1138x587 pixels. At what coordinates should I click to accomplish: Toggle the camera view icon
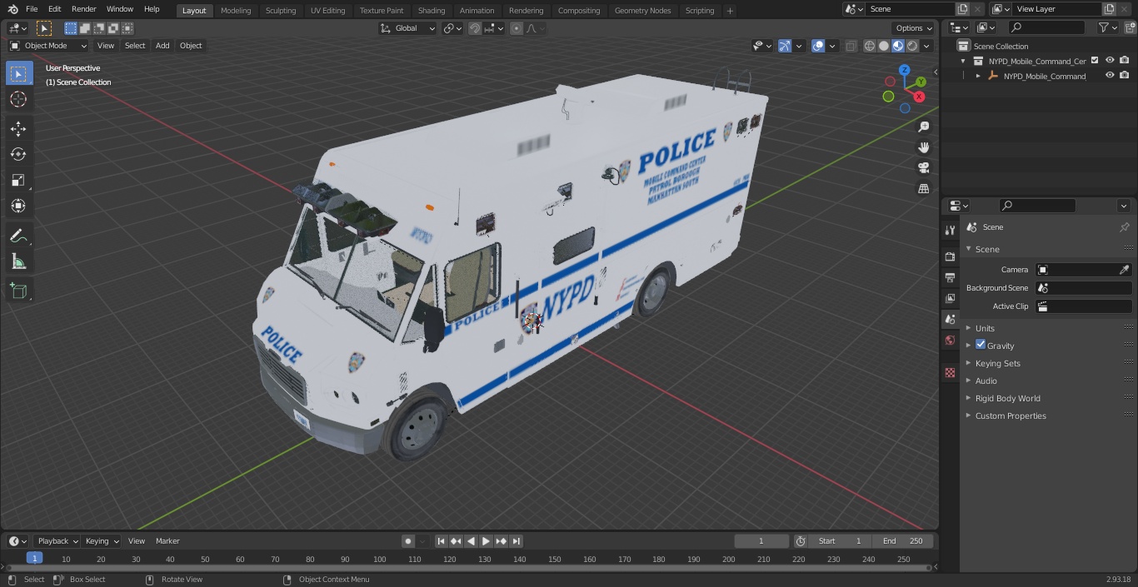[x=924, y=168]
